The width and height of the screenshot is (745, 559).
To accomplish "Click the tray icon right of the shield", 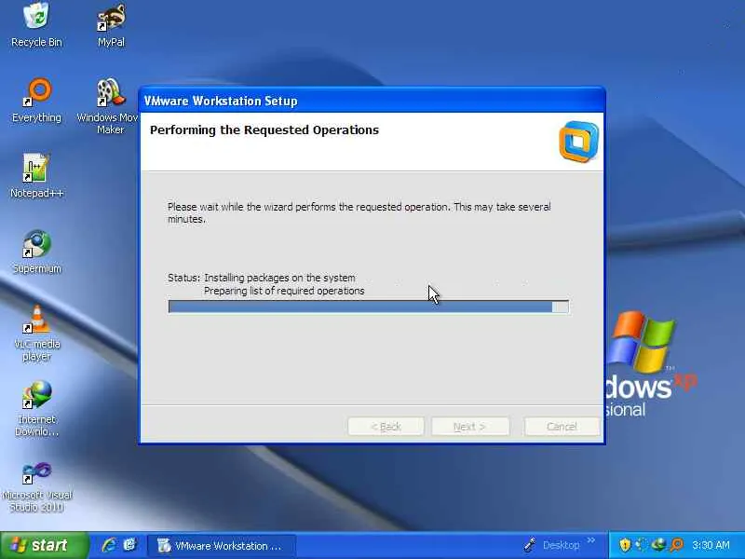I will pyautogui.click(x=642, y=545).
